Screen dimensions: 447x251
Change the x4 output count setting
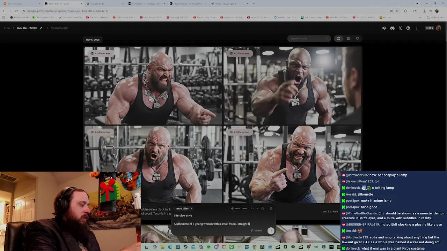pos(255,208)
